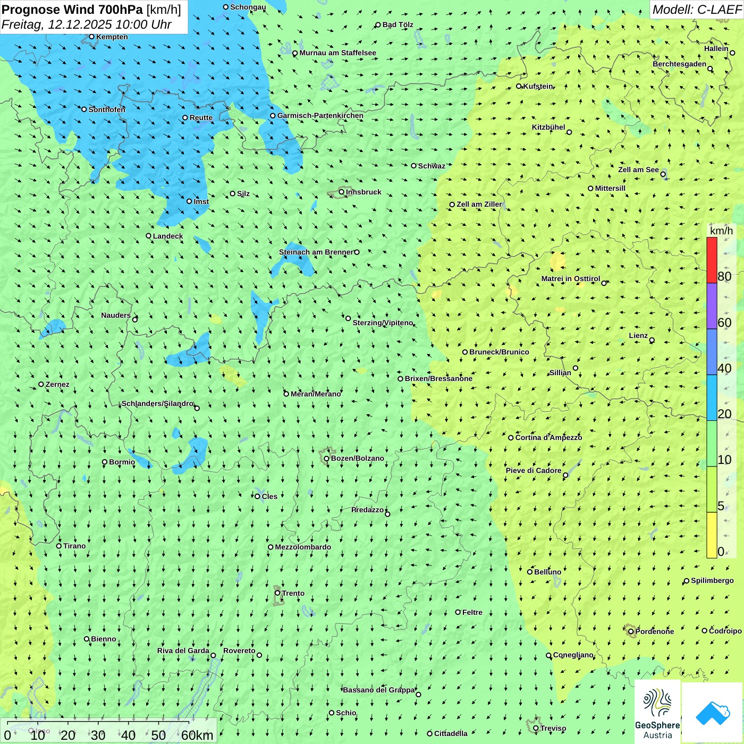Click the date 'Freitag, 12.12.2025 10:00 Uhr'
744x744 pixels.
click(x=86, y=24)
